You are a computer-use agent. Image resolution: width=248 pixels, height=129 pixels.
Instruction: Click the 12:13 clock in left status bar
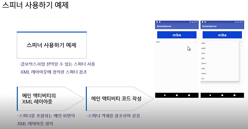click(x=196, y=22)
